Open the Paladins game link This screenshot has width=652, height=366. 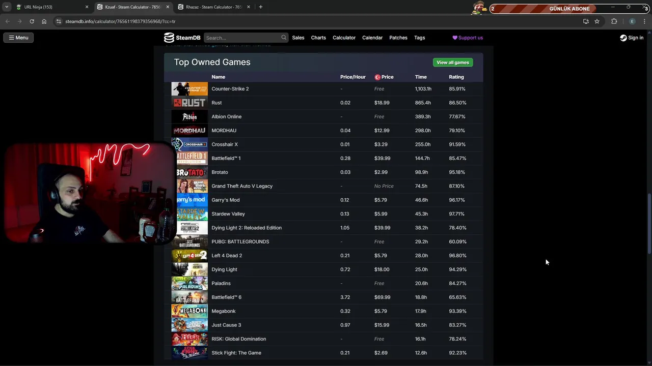click(x=221, y=283)
